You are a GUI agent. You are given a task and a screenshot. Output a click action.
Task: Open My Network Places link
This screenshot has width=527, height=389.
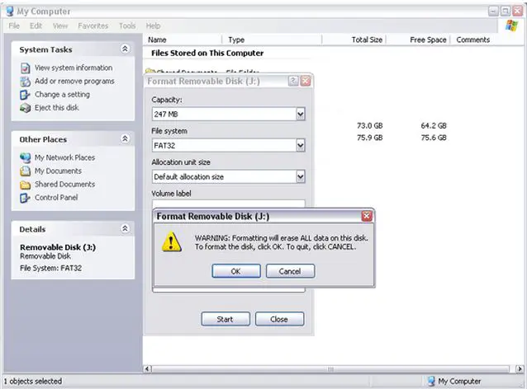(65, 157)
